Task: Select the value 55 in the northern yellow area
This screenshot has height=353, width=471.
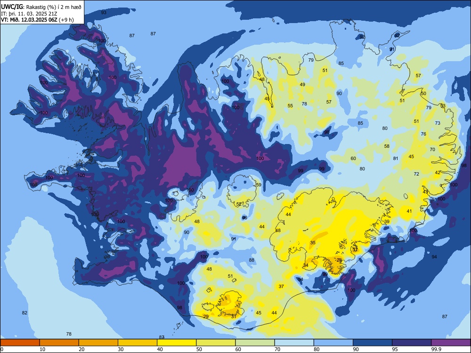Action: pos(290,106)
